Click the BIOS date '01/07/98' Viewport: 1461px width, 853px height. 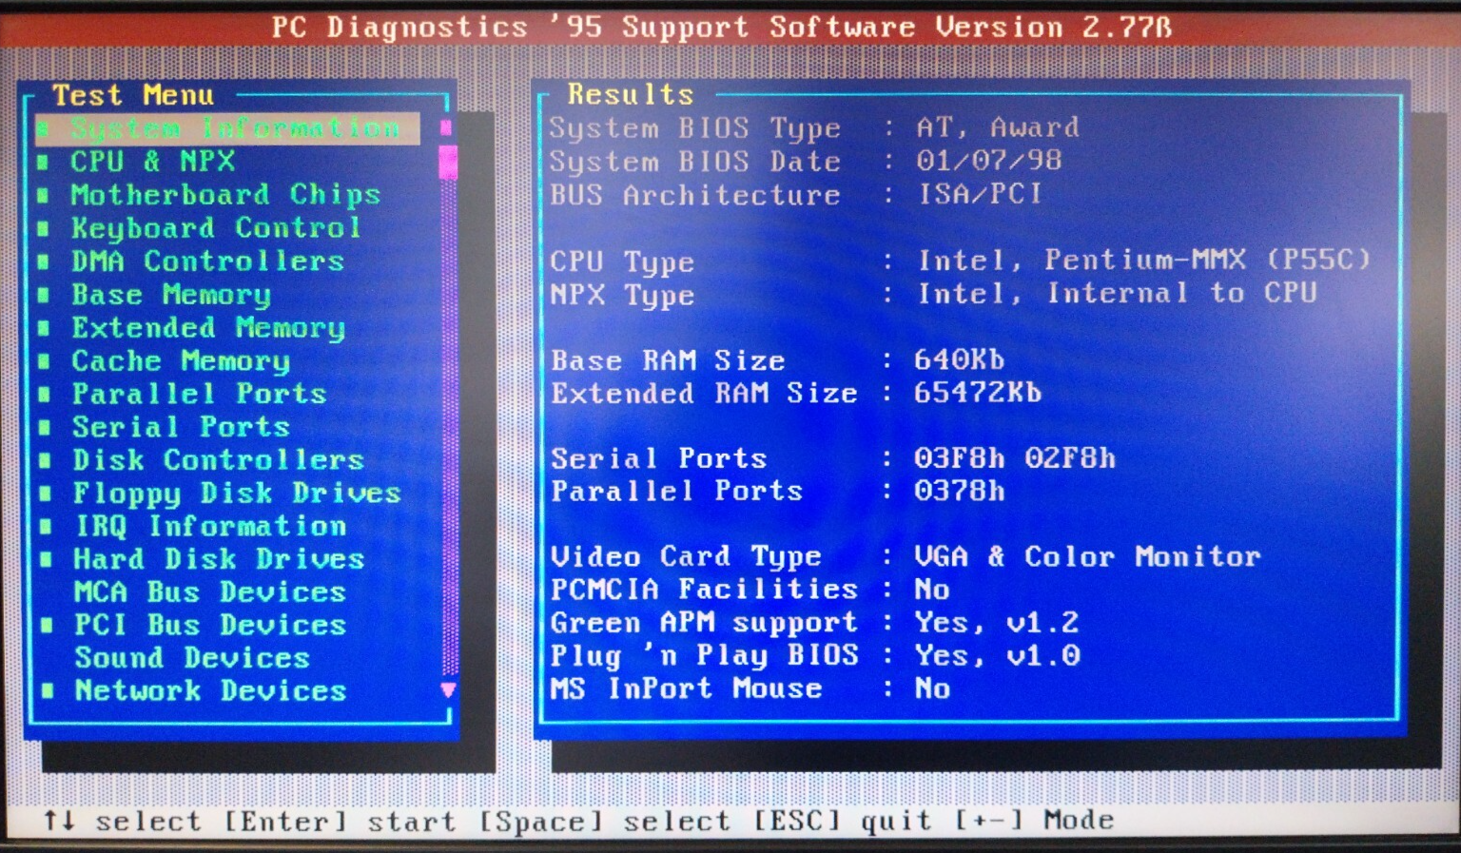tap(989, 161)
